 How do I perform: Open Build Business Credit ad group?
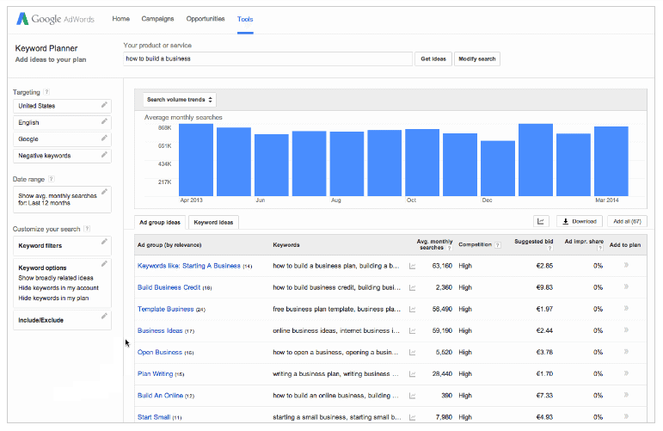169,287
